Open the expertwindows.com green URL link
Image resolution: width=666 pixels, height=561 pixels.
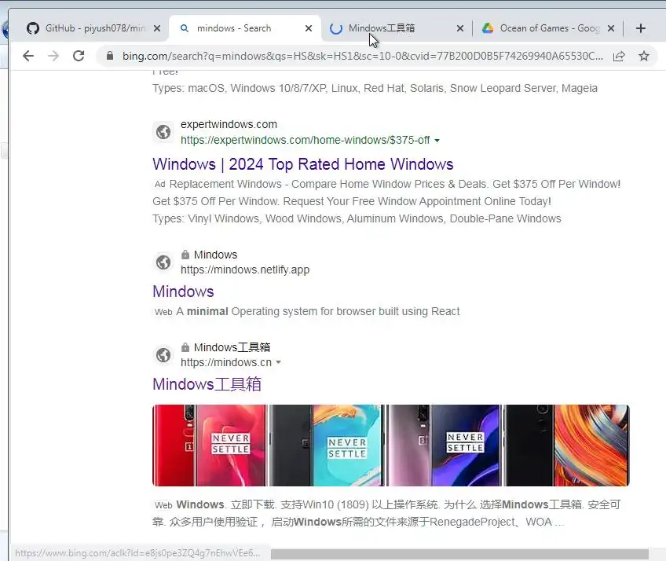(x=305, y=140)
